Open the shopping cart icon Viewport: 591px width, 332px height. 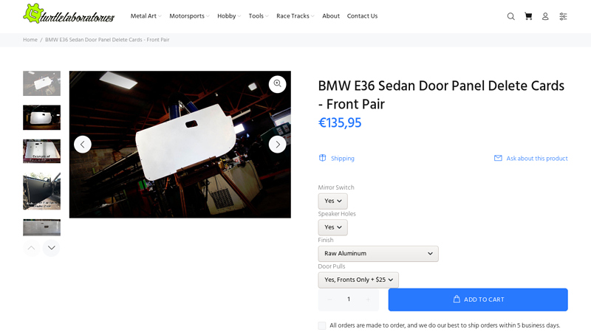(528, 16)
